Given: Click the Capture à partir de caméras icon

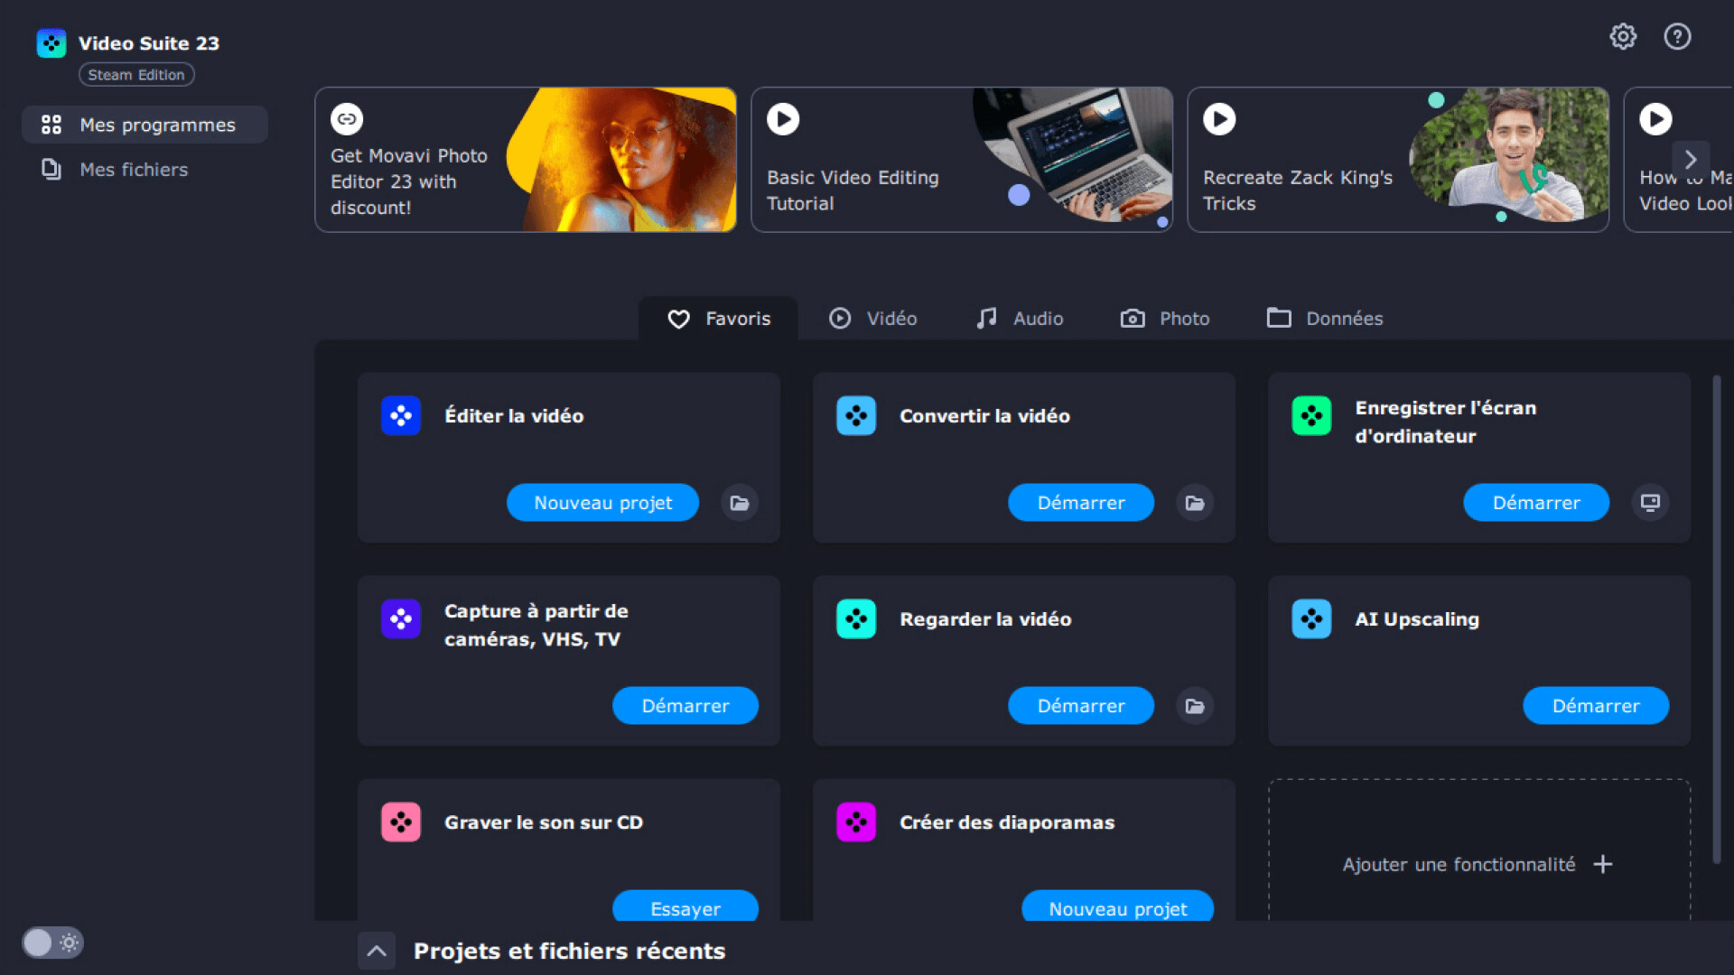Looking at the screenshot, I should (x=401, y=617).
